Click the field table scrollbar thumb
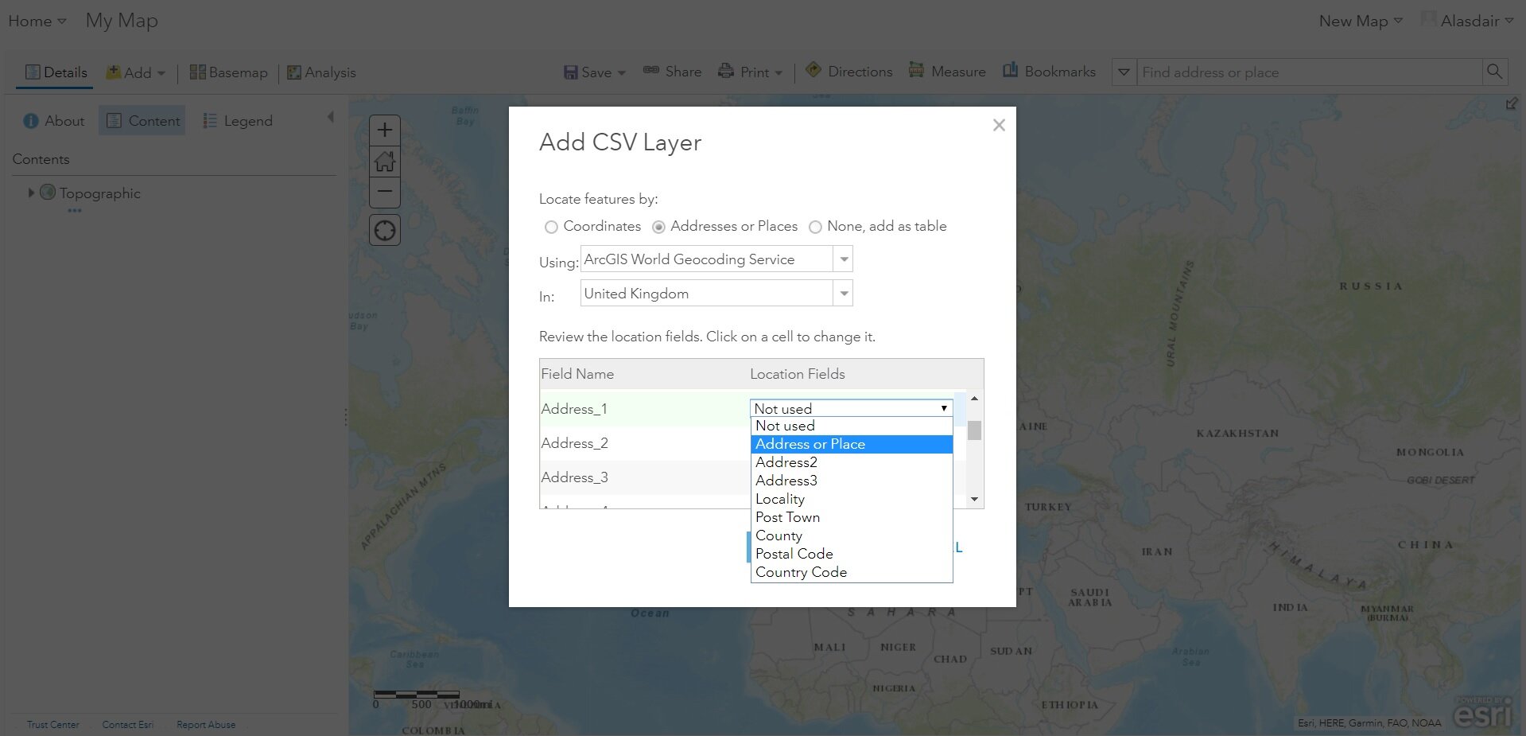 click(x=974, y=430)
